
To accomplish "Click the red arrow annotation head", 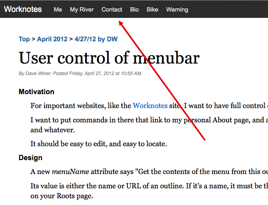I will [x=121, y=23].
